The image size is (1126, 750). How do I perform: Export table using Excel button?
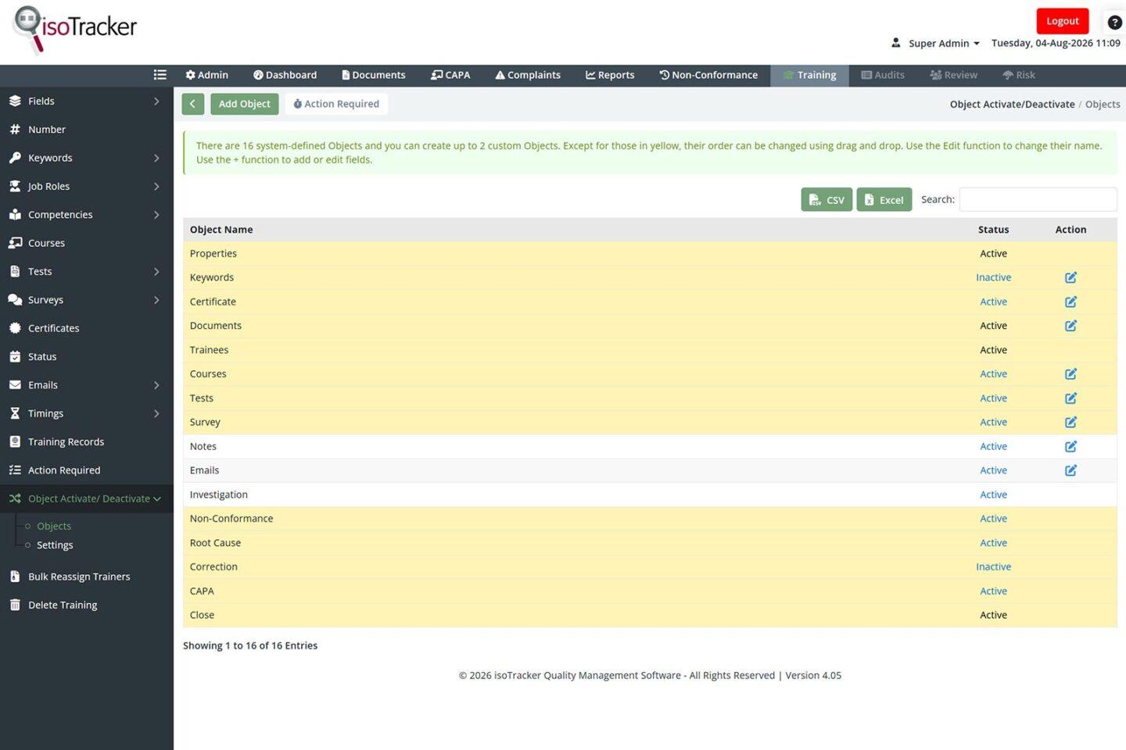[x=884, y=200]
